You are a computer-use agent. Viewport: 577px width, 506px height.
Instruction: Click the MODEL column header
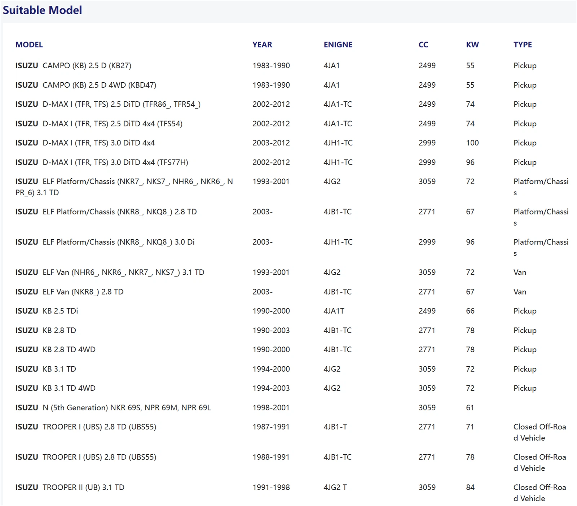29,45
